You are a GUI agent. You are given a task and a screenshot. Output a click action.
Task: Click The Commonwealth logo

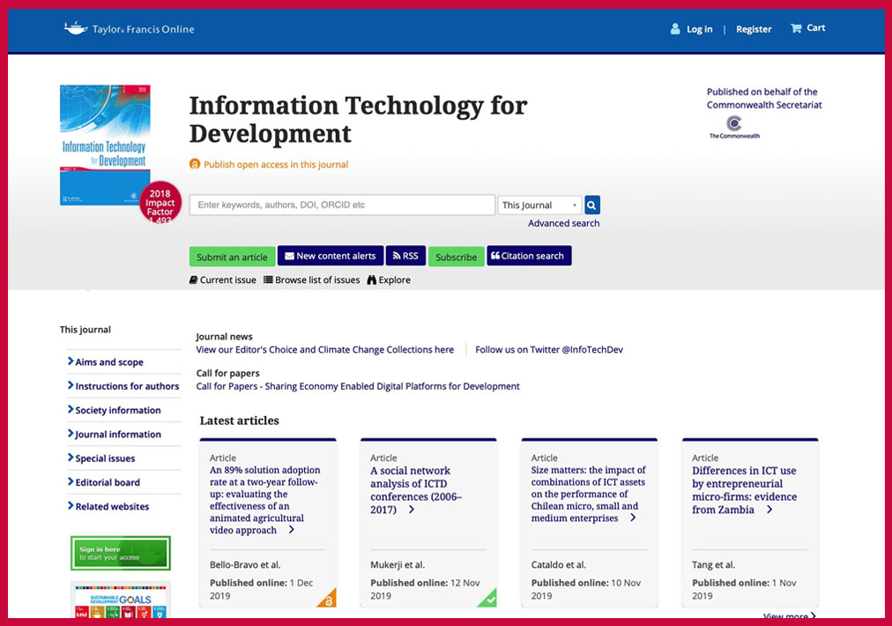click(734, 127)
